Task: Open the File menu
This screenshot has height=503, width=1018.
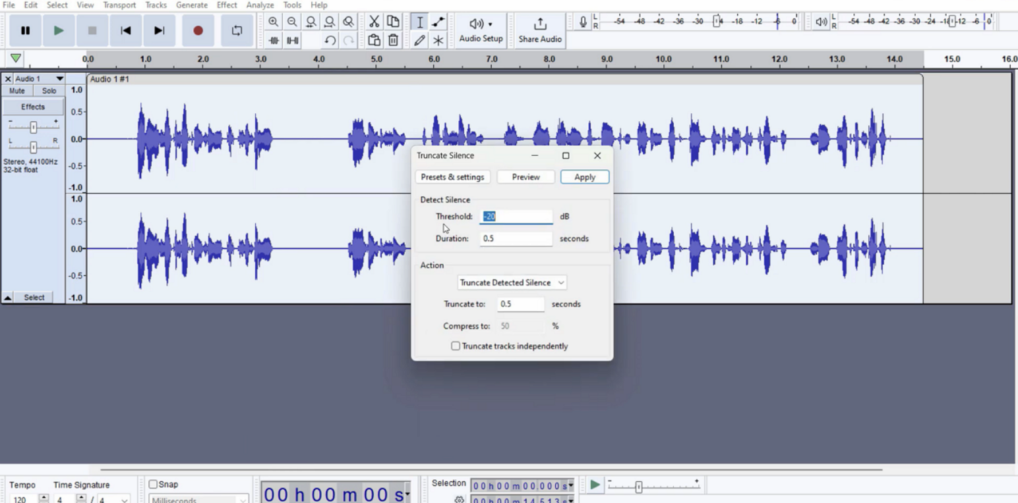Action: 9,5
